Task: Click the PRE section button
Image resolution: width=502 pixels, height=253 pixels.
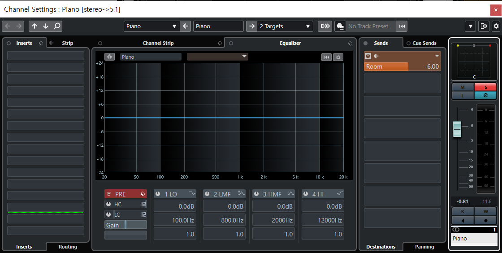Action: pyautogui.click(x=125, y=194)
